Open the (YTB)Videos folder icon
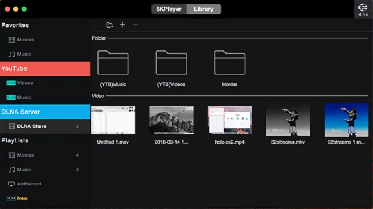Viewport: 373px width, 209px height. (171, 62)
